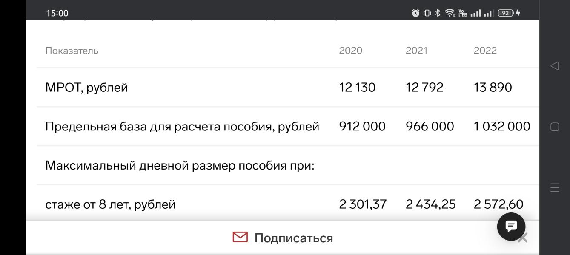Tap the Bluetooth status icon
Screen dimensions: 570x255
coord(438,13)
